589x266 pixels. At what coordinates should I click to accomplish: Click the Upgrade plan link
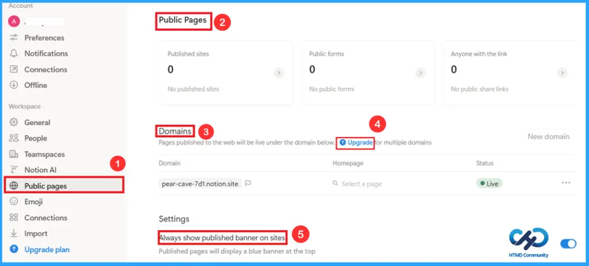(x=47, y=249)
